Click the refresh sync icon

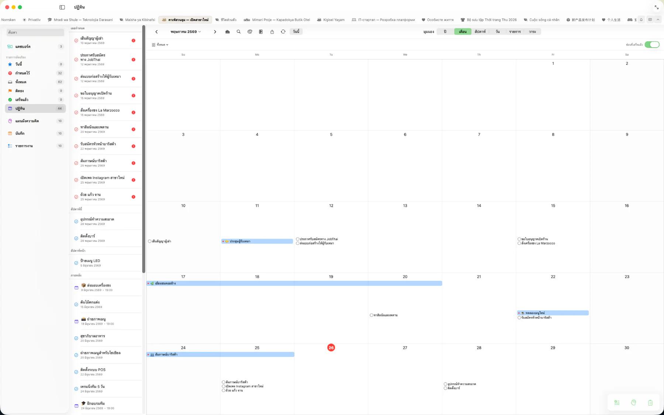click(x=283, y=32)
